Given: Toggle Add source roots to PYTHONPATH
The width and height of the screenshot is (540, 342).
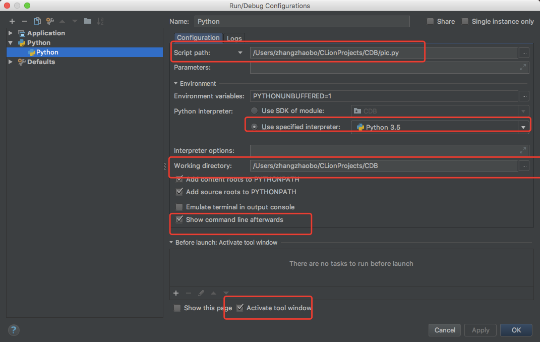Looking at the screenshot, I should 179,192.
